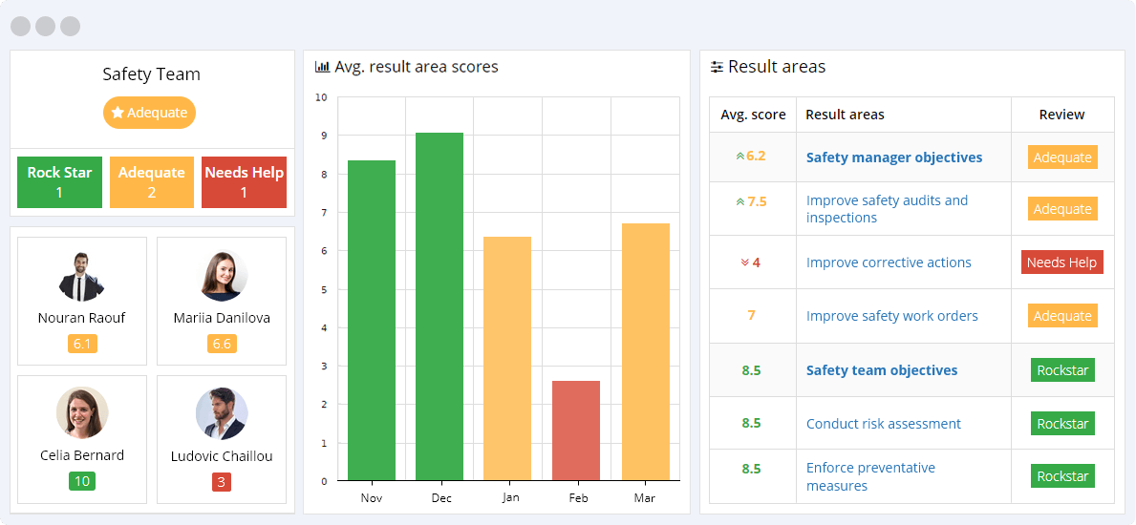Screen dimensions: 1136x525
Task: Click the Mariia Danilova name label
Action: click(222, 318)
